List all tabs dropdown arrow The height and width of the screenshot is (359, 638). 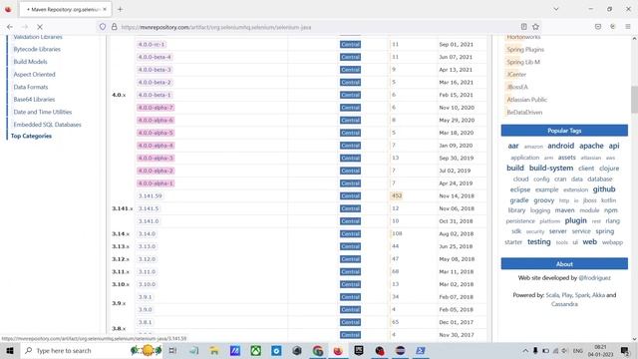click(x=556, y=9)
